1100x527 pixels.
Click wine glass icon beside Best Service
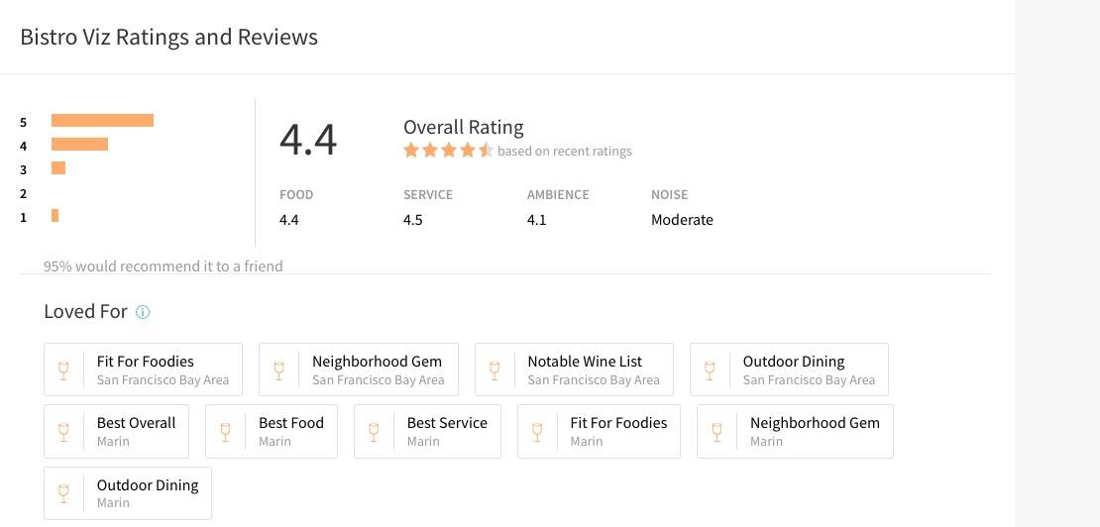point(374,432)
